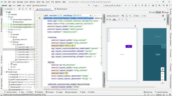Click the Expand All icon in Project panel
Viewport: 172px width, 96px height.
23,9
